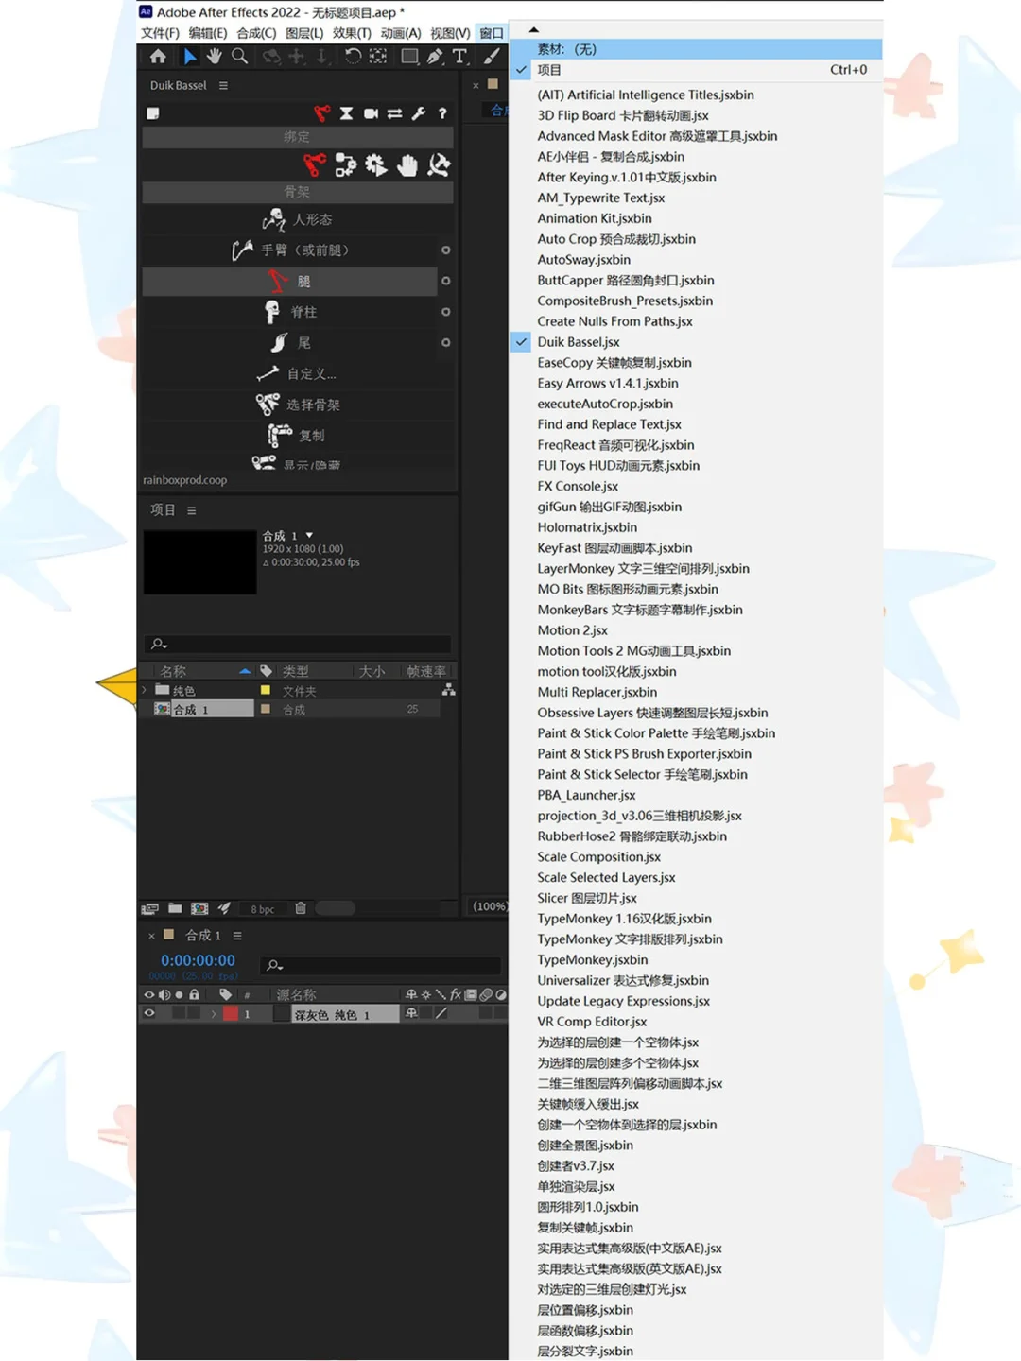
Task: Click tan label swatch of 合成 1 item
Action: pyautogui.click(x=266, y=709)
